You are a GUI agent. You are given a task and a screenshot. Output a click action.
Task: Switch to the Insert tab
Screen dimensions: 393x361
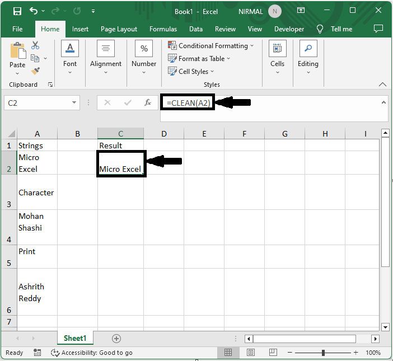coord(80,29)
